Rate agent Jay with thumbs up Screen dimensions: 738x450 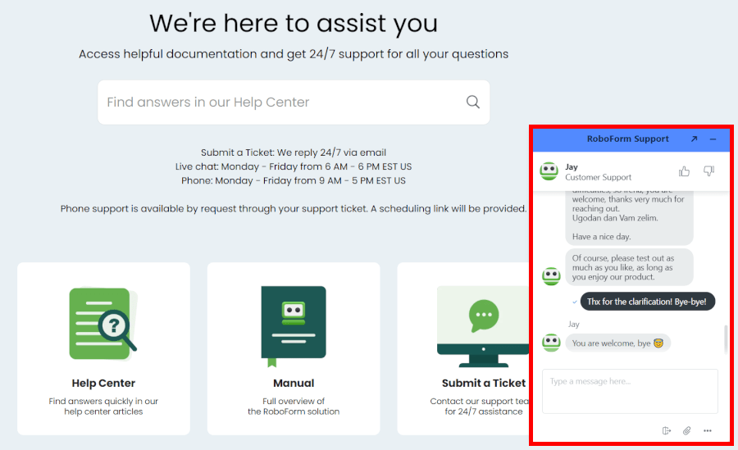[x=684, y=171]
